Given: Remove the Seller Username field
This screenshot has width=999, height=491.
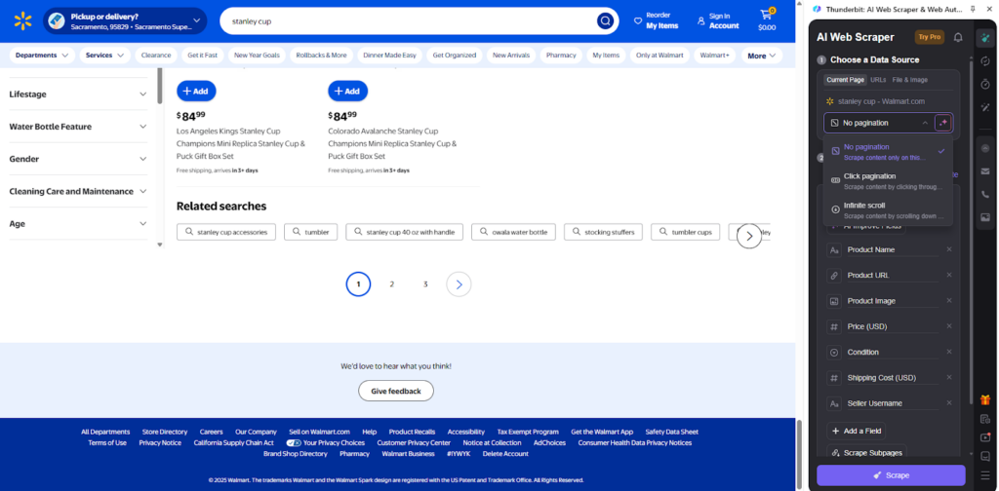Looking at the screenshot, I should [948, 402].
